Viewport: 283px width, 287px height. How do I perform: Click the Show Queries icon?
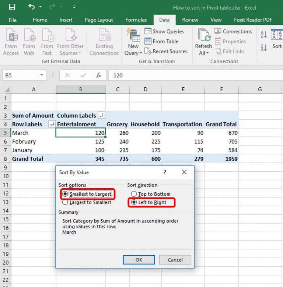[x=148, y=31]
